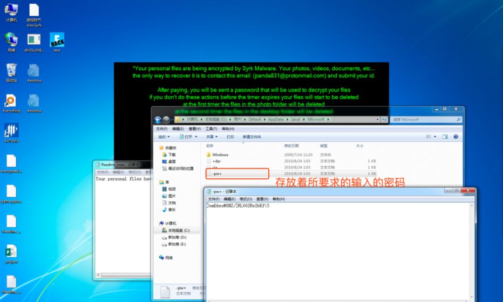Click the HACK test desktop icon

(x=57, y=40)
